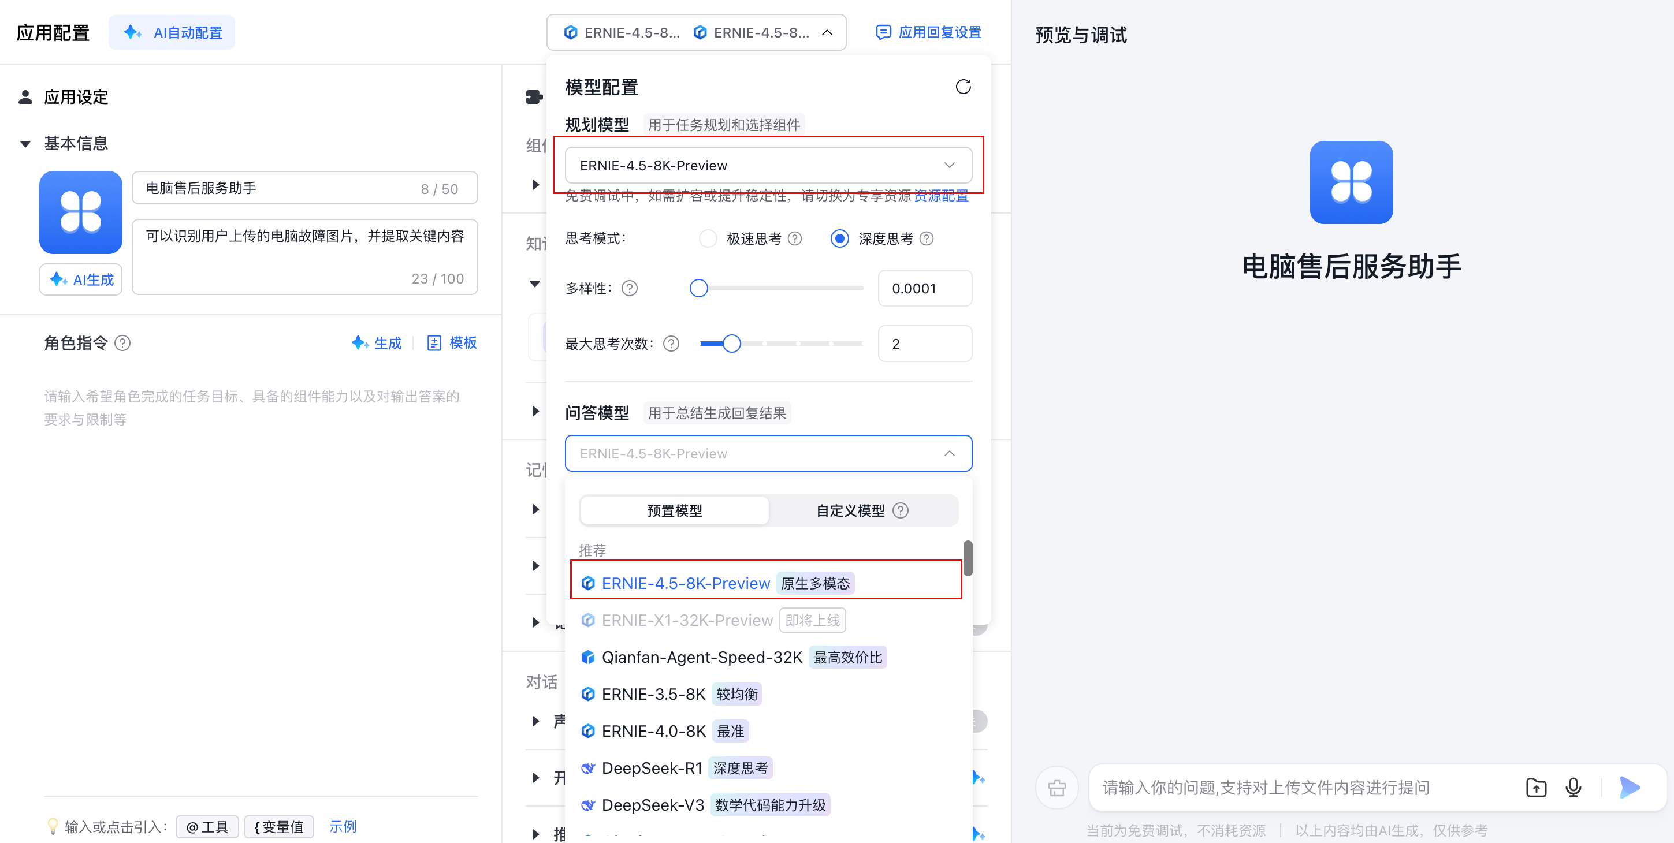The image size is (1674, 843).
Task: Switch to the 自定义模型 tab
Action: click(862, 510)
